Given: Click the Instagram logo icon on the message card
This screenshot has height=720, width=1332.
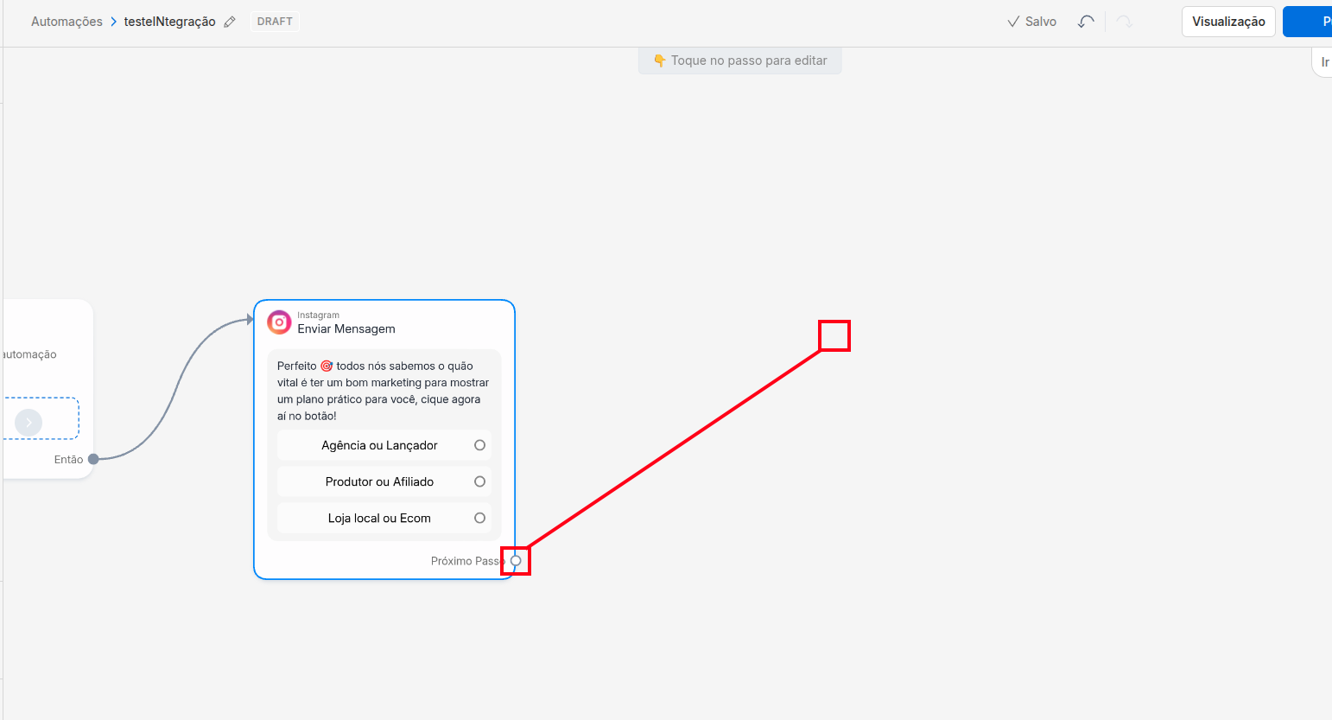Looking at the screenshot, I should coord(279,322).
